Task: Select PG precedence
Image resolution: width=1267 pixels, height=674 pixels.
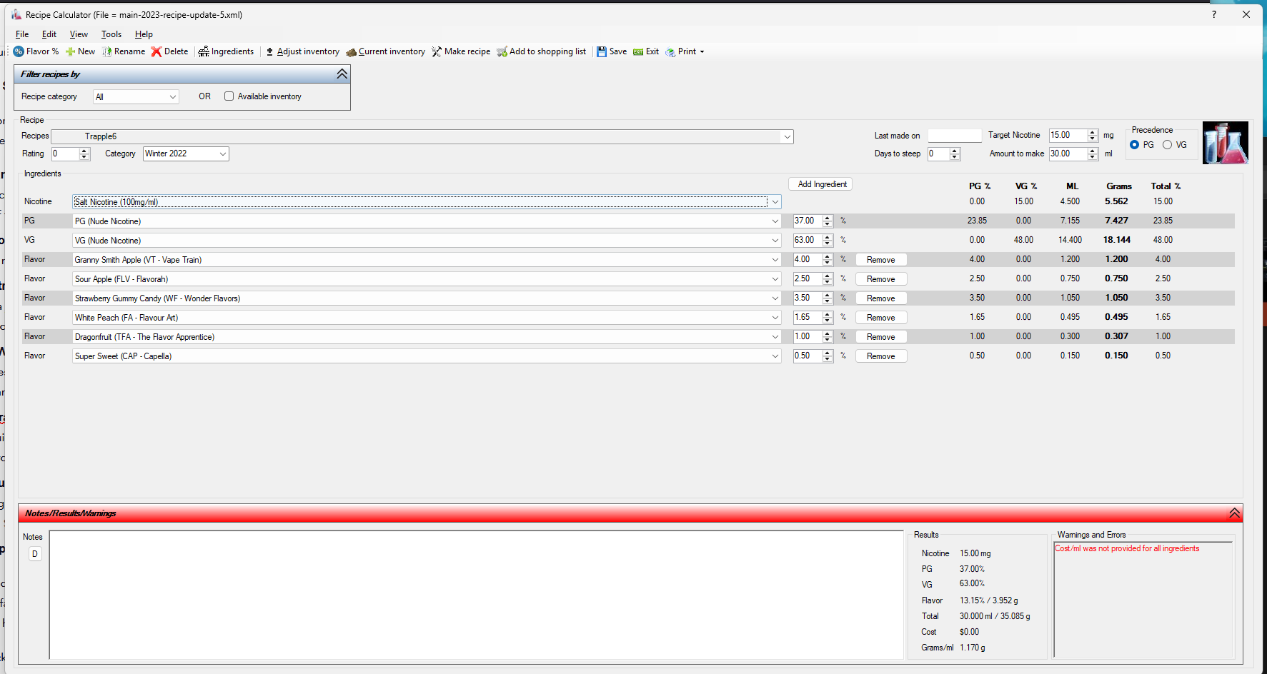Action: (1134, 145)
